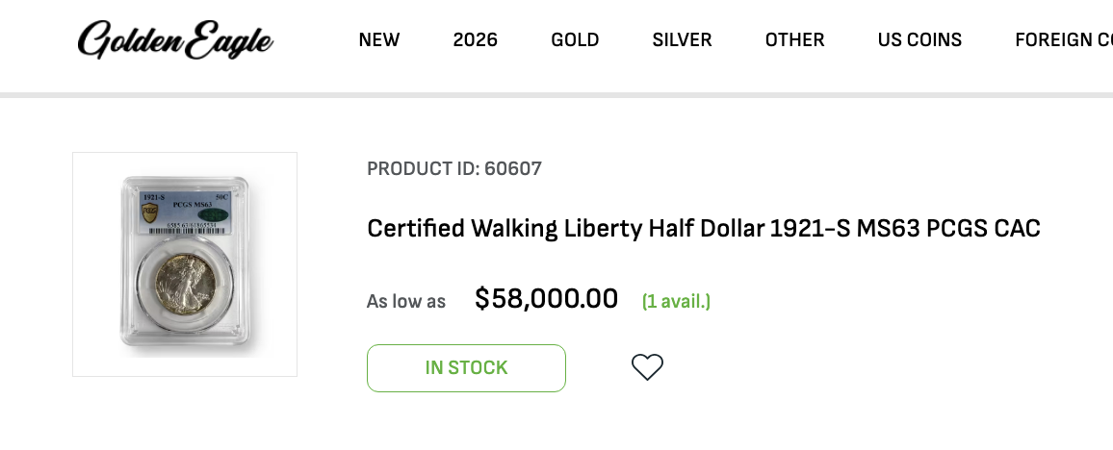Add coin to wishlist with heart icon

[647, 367]
